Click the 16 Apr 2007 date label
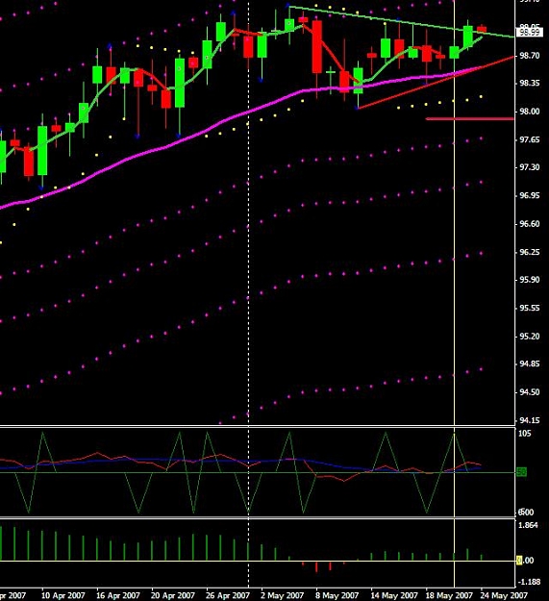This screenshot has width=549, height=601. click(x=117, y=595)
